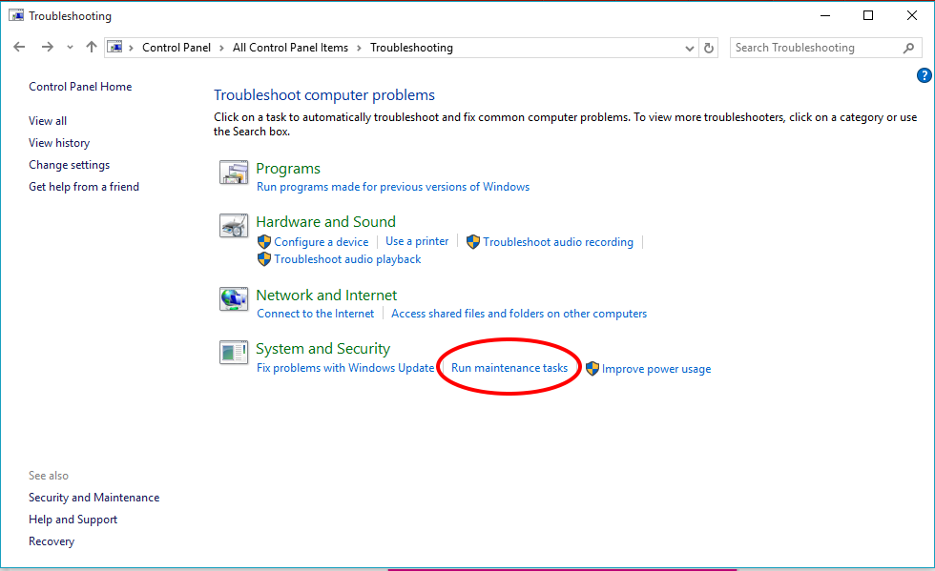935x571 pixels.
Task: Maximize the Troubleshooting window
Action: pyautogui.click(x=868, y=15)
